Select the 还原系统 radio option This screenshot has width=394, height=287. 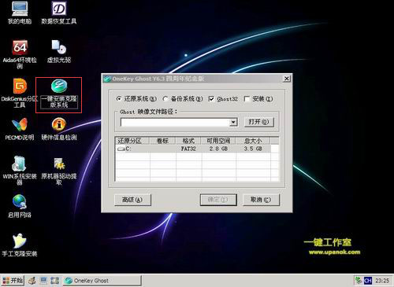tap(136, 99)
